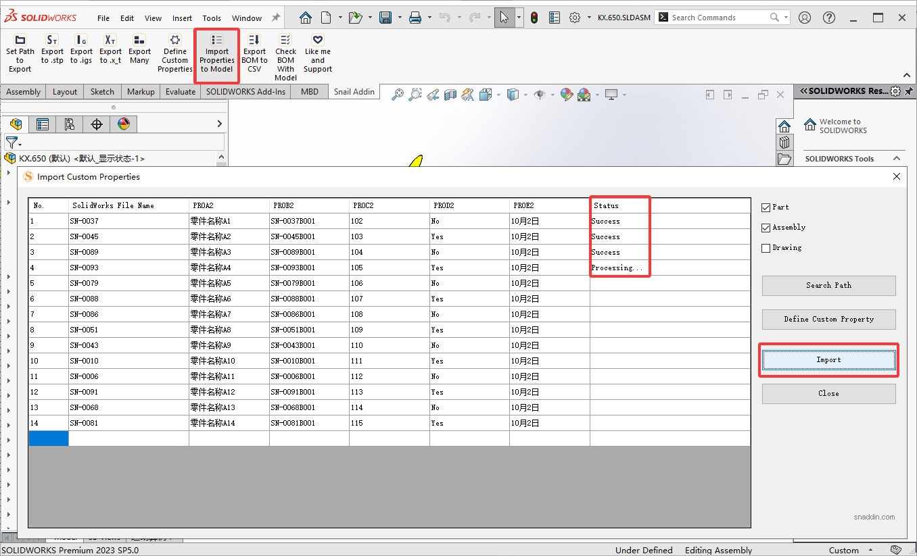Open the Tools menu
917x556 pixels.
(212, 18)
